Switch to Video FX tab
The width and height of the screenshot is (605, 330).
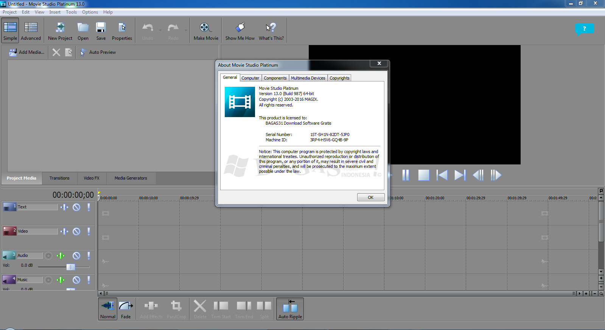coord(92,178)
